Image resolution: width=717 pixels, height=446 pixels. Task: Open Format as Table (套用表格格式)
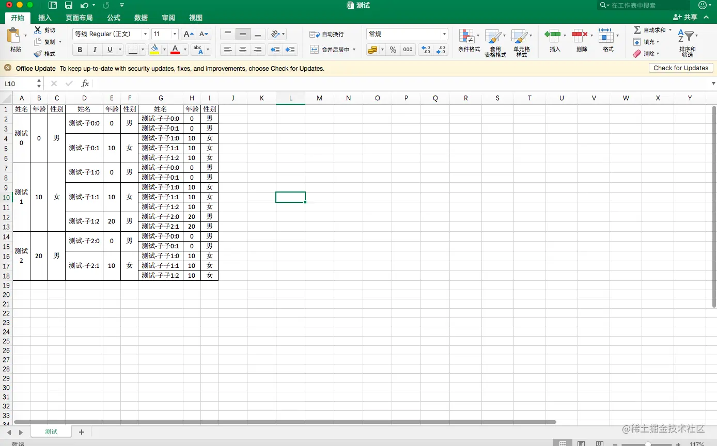pyautogui.click(x=495, y=42)
